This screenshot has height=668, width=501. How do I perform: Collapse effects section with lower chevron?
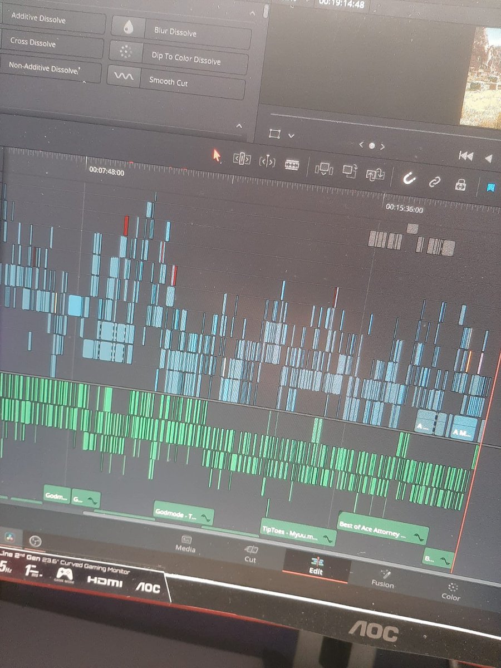click(x=239, y=126)
